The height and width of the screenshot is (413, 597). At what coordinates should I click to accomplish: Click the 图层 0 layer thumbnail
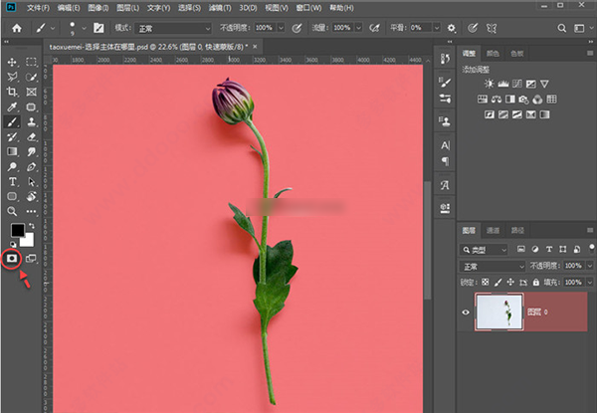[x=498, y=311]
